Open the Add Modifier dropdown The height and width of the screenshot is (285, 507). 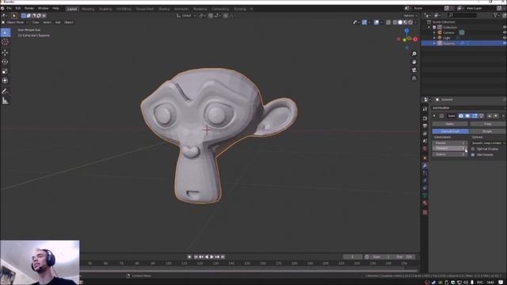pyautogui.click(x=468, y=108)
